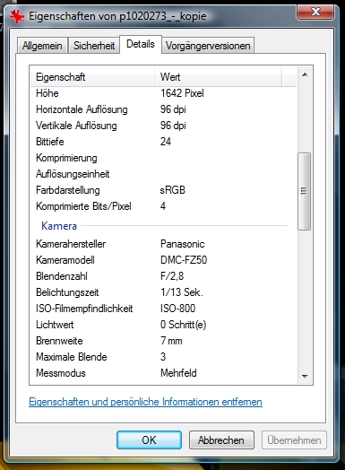Click the vertical scrollbar thumb

click(x=305, y=191)
